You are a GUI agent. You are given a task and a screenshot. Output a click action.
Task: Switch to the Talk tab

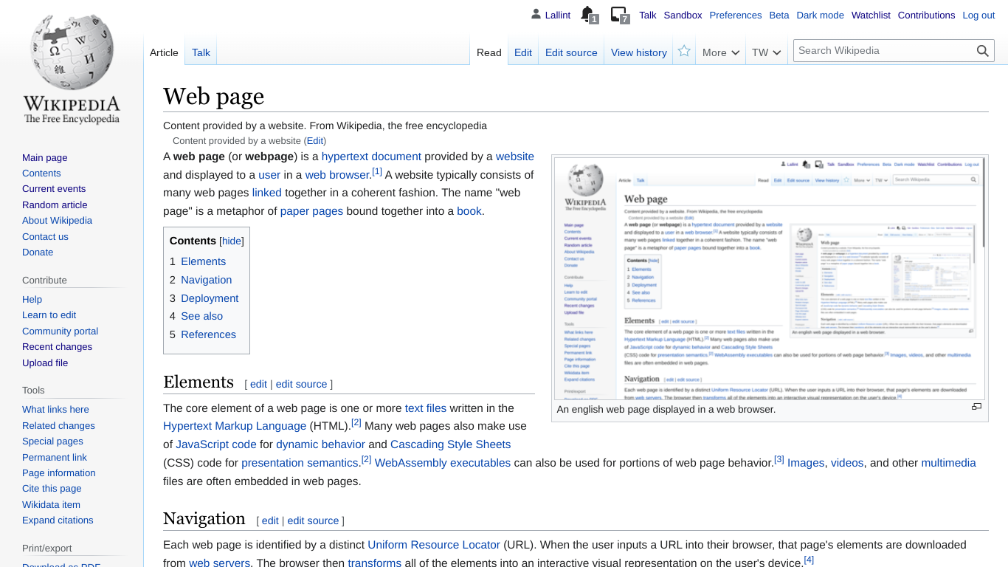click(x=201, y=52)
